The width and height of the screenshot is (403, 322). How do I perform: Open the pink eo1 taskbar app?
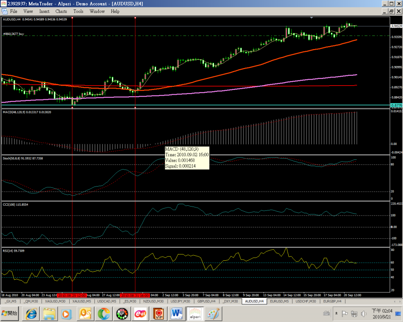(x=140, y=314)
